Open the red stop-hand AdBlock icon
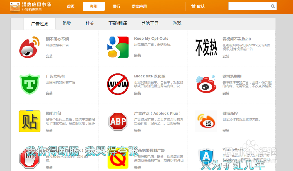 point(30,159)
